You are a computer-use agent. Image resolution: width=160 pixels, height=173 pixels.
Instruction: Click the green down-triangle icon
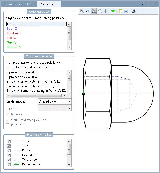pos(113,11)
